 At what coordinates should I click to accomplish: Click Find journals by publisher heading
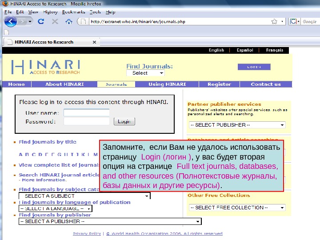(55, 215)
